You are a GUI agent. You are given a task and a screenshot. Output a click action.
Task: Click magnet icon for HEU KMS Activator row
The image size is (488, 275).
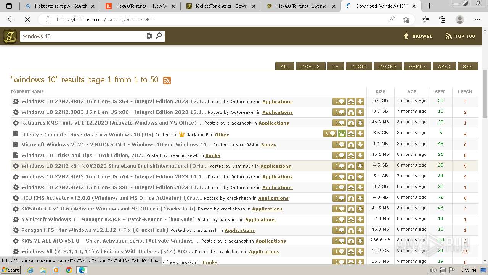pyautogui.click(x=351, y=198)
